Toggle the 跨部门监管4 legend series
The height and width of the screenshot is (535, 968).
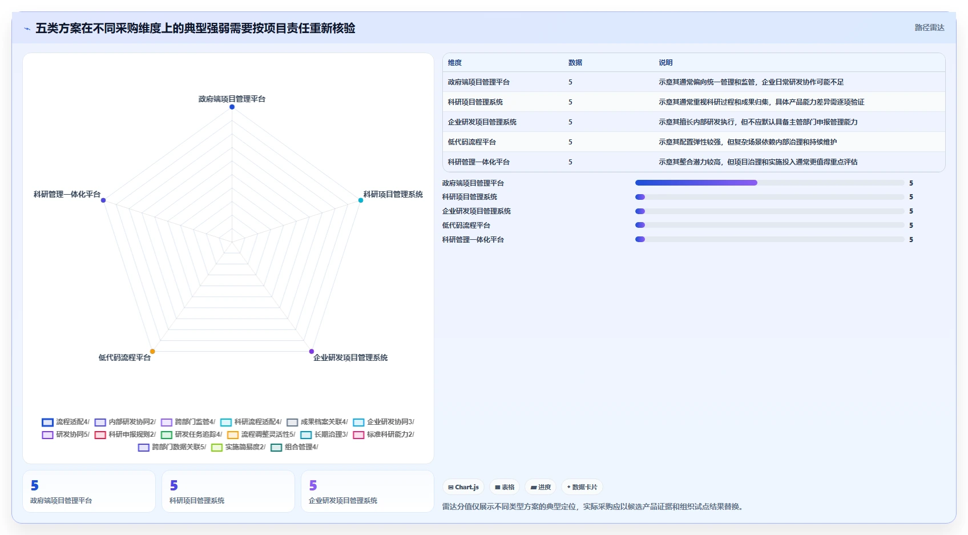pos(188,422)
